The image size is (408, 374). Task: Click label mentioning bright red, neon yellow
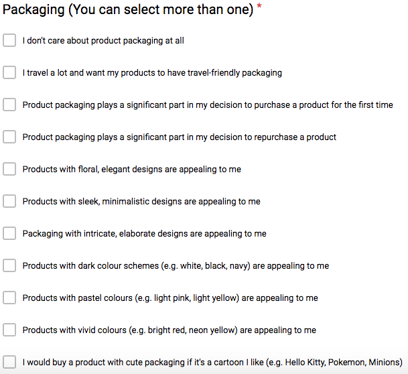click(169, 330)
